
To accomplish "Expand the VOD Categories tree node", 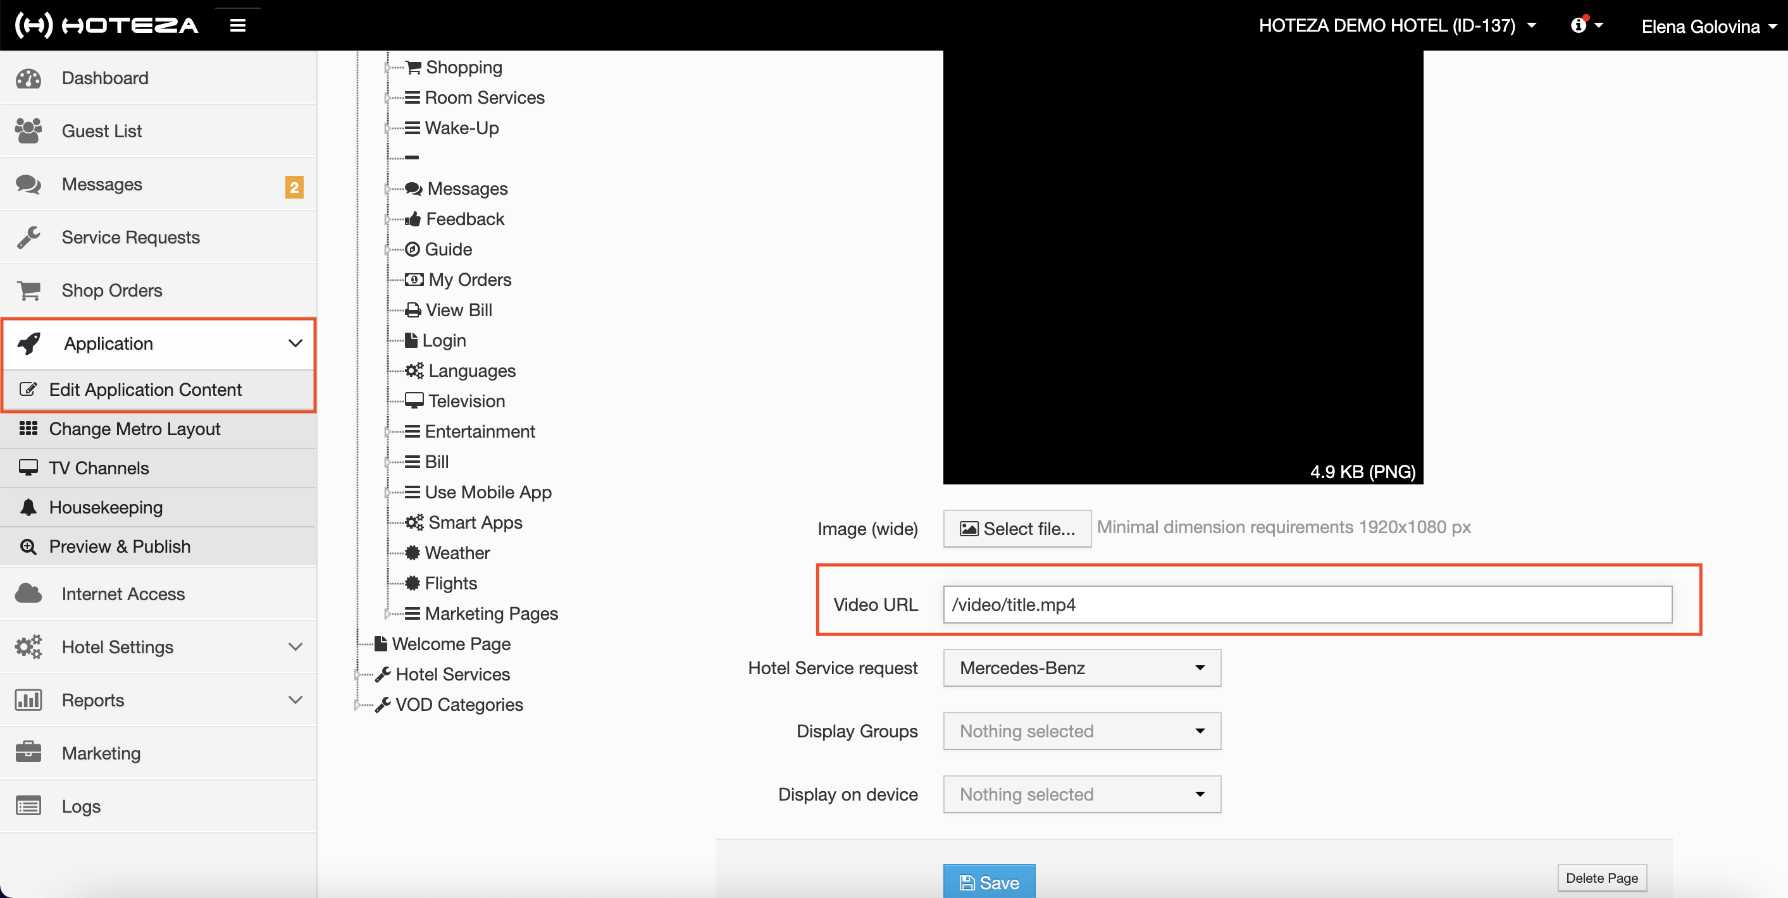I will [357, 705].
